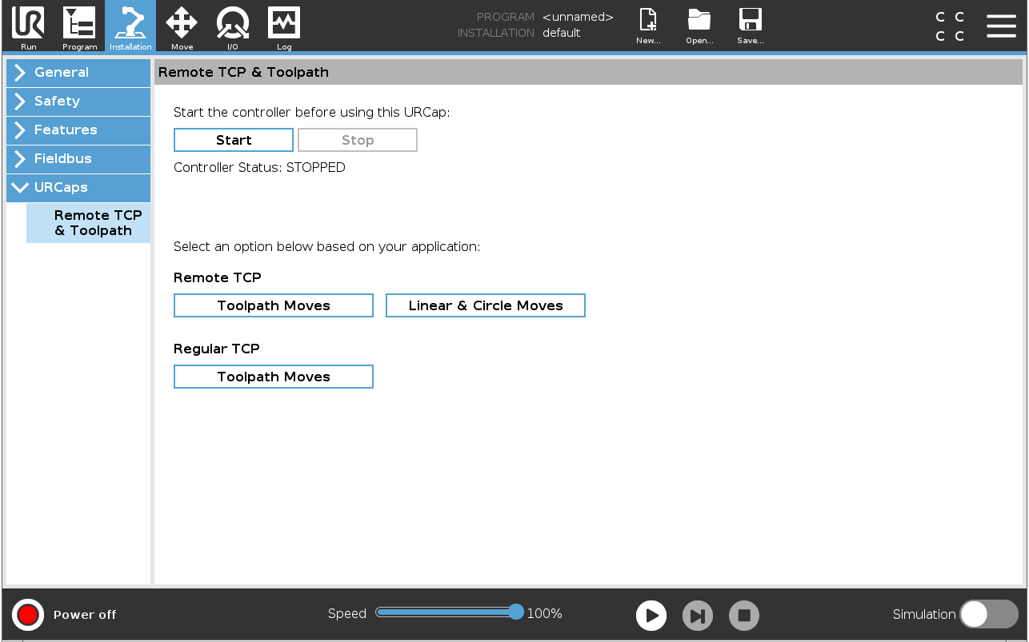Open the Log tab icon
The image size is (1029, 642).
284,23
